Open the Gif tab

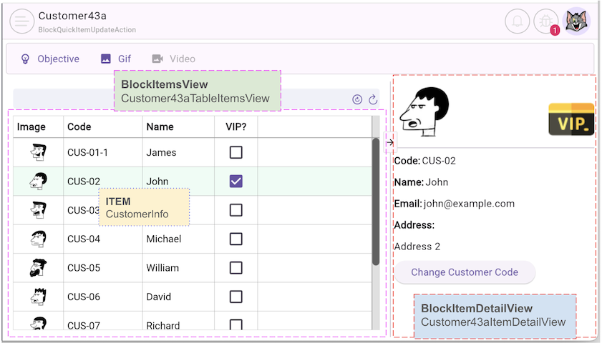pyautogui.click(x=116, y=59)
